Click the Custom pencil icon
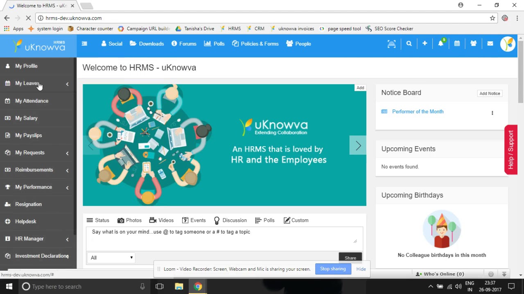The image size is (524, 294). [287, 220]
